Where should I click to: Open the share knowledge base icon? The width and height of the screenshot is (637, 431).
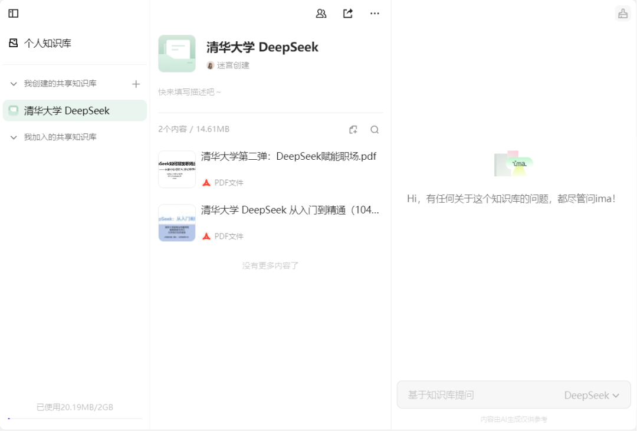[x=348, y=13]
